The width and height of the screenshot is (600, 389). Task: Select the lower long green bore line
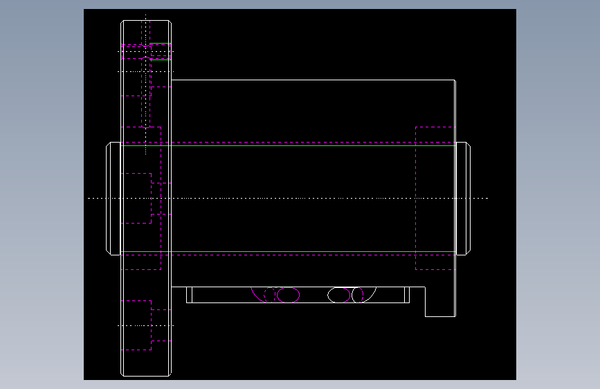[x=288, y=252]
